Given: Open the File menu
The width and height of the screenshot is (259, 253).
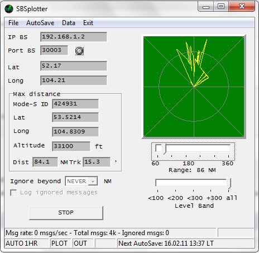Looking at the screenshot, I should (13, 23).
